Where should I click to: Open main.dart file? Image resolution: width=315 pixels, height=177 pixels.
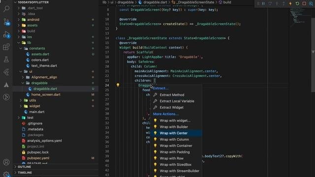(37, 112)
